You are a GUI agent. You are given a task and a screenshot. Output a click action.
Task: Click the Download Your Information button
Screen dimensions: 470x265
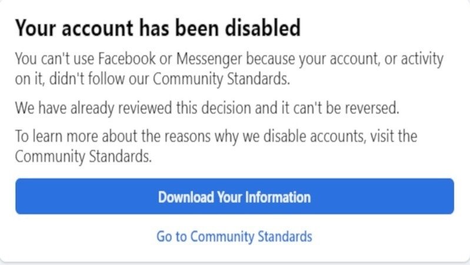pyautogui.click(x=234, y=197)
